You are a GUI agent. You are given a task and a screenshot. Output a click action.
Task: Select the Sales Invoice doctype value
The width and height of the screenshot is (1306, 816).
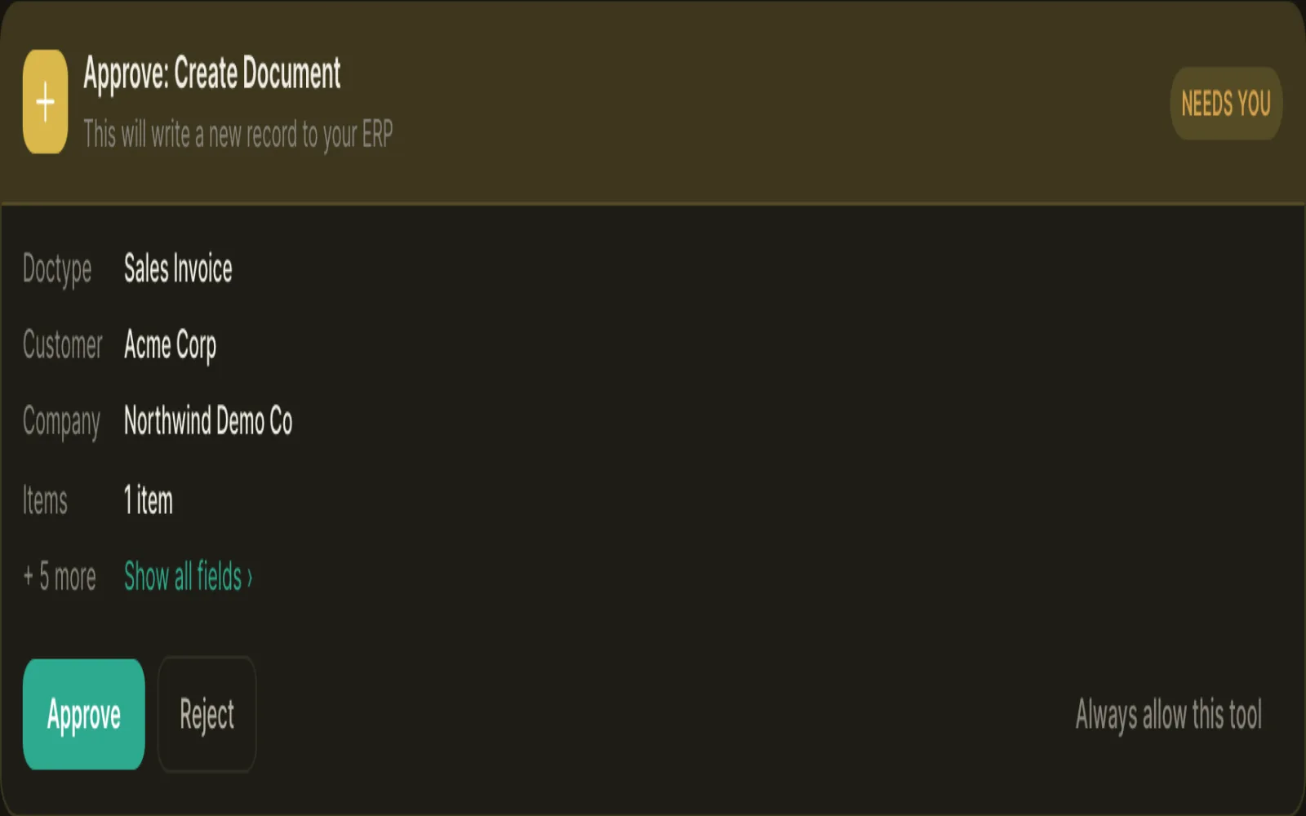pos(178,268)
